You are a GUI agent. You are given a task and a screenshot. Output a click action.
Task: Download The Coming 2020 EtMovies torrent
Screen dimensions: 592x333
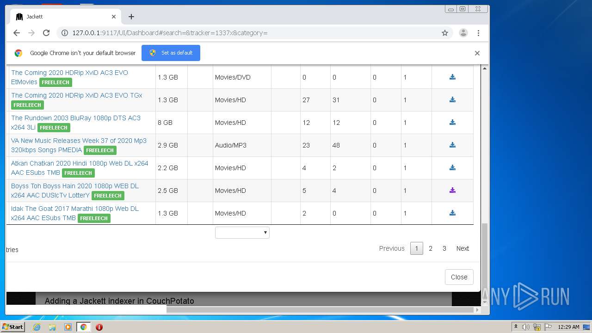[452, 77]
